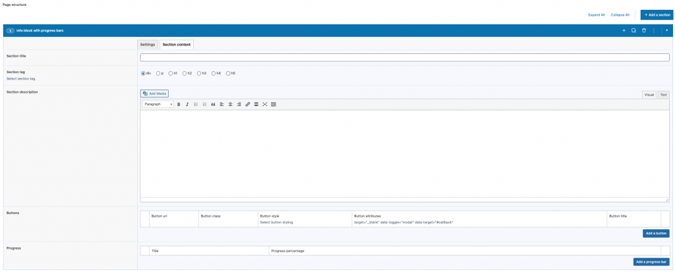
Task: Click the Add Media button
Action: pos(154,94)
